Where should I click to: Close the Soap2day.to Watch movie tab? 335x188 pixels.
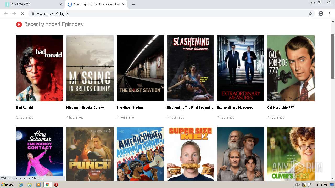click(x=123, y=4)
